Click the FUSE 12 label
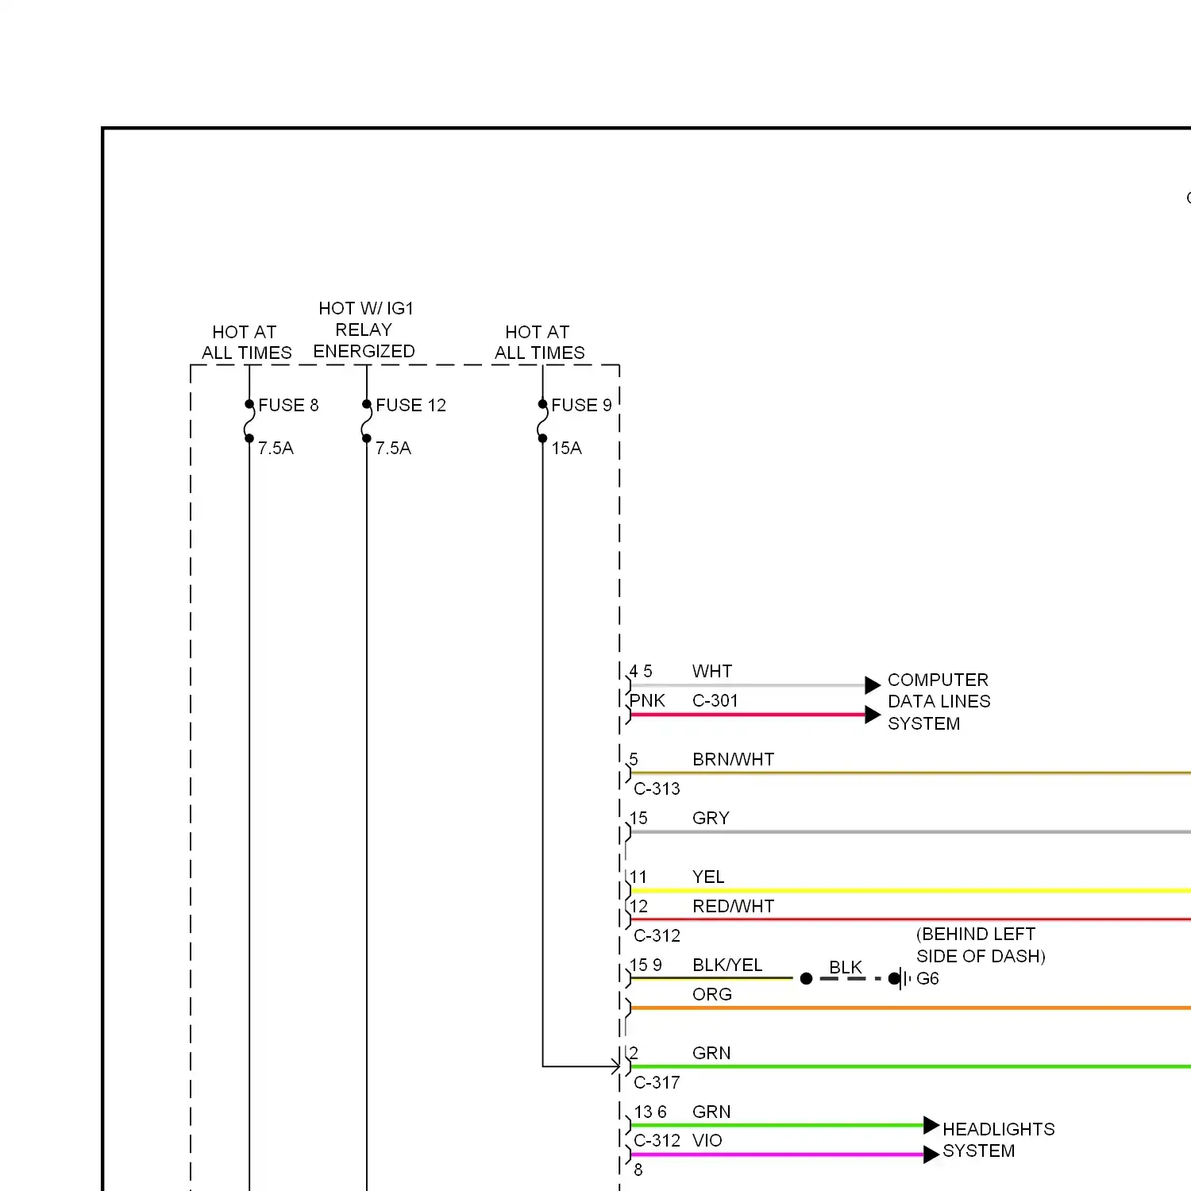1191x1191 pixels. point(410,405)
